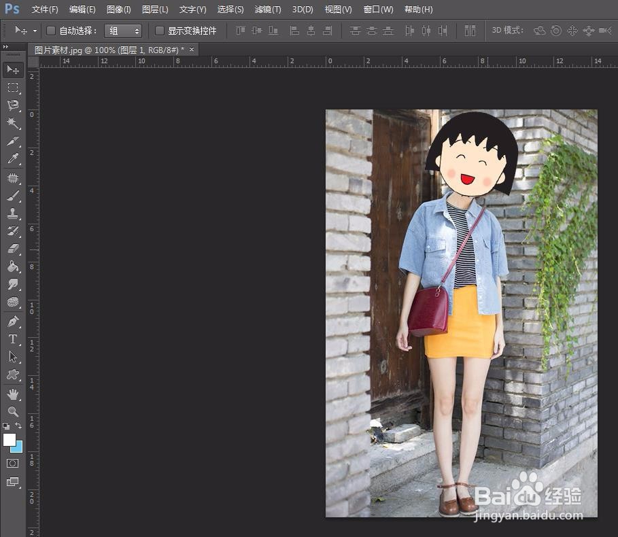This screenshot has height=537, width=618.
Task: Enable the 显示变换控件 checkbox
Action: tap(160, 31)
